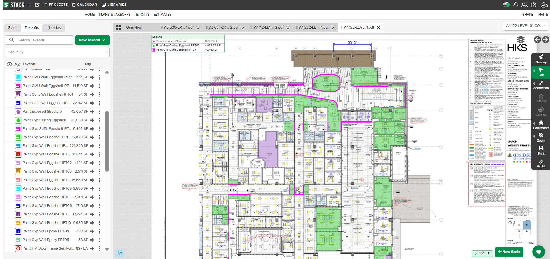Image resolution: width=550 pixels, height=259 pixels.
Task: Open the A4.122-LEVEL-01 plan selector dropdown
Action: pyautogui.click(x=525, y=26)
